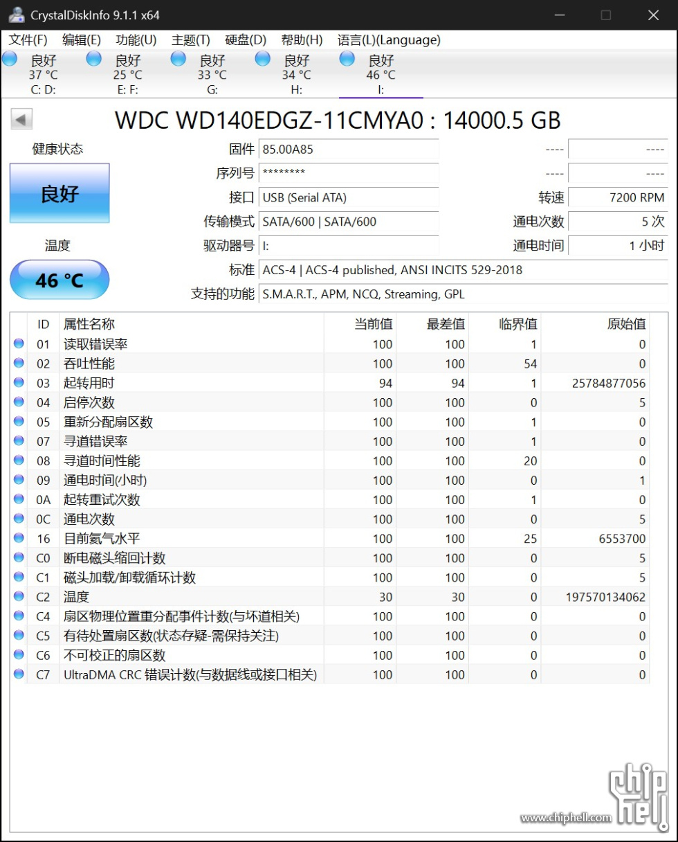Screen dimensions: 678x842
Task: Click status dot for 05 重新分配扇区数
Action: [19, 421]
